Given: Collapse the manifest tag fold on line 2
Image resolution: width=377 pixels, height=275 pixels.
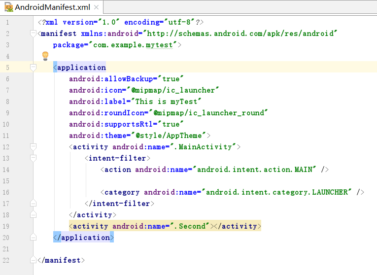Looking at the screenshot, I should tap(33, 34).
